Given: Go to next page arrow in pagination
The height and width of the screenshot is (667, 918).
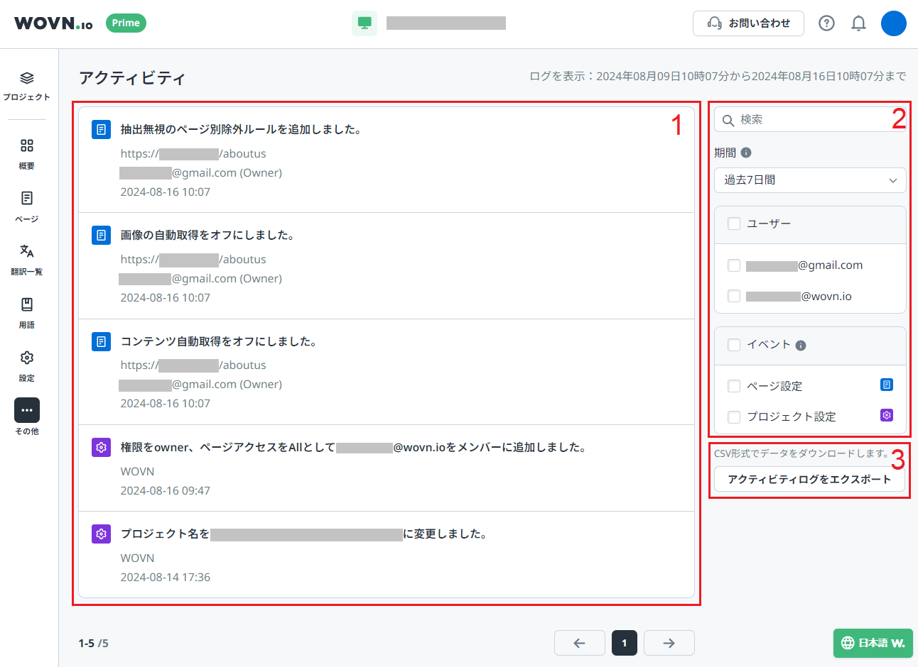Looking at the screenshot, I should coord(669,643).
